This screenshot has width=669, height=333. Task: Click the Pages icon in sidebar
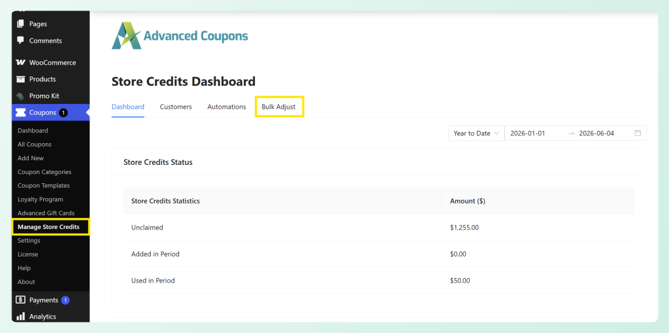(20, 24)
